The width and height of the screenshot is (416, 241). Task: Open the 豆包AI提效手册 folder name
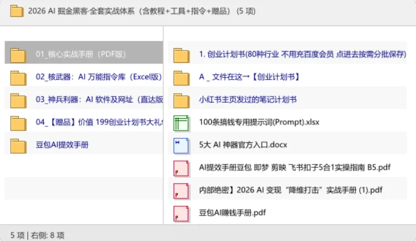62,145
